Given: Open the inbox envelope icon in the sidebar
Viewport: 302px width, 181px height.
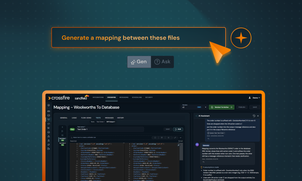Looking at the screenshot, I should click(x=49, y=132).
